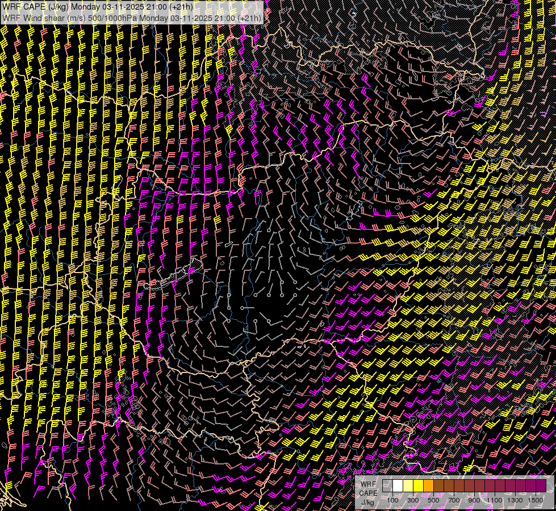Select the WRF Wind shear header line
Image resolution: width=556 pixels, height=511 pixels.
(x=132, y=18)
